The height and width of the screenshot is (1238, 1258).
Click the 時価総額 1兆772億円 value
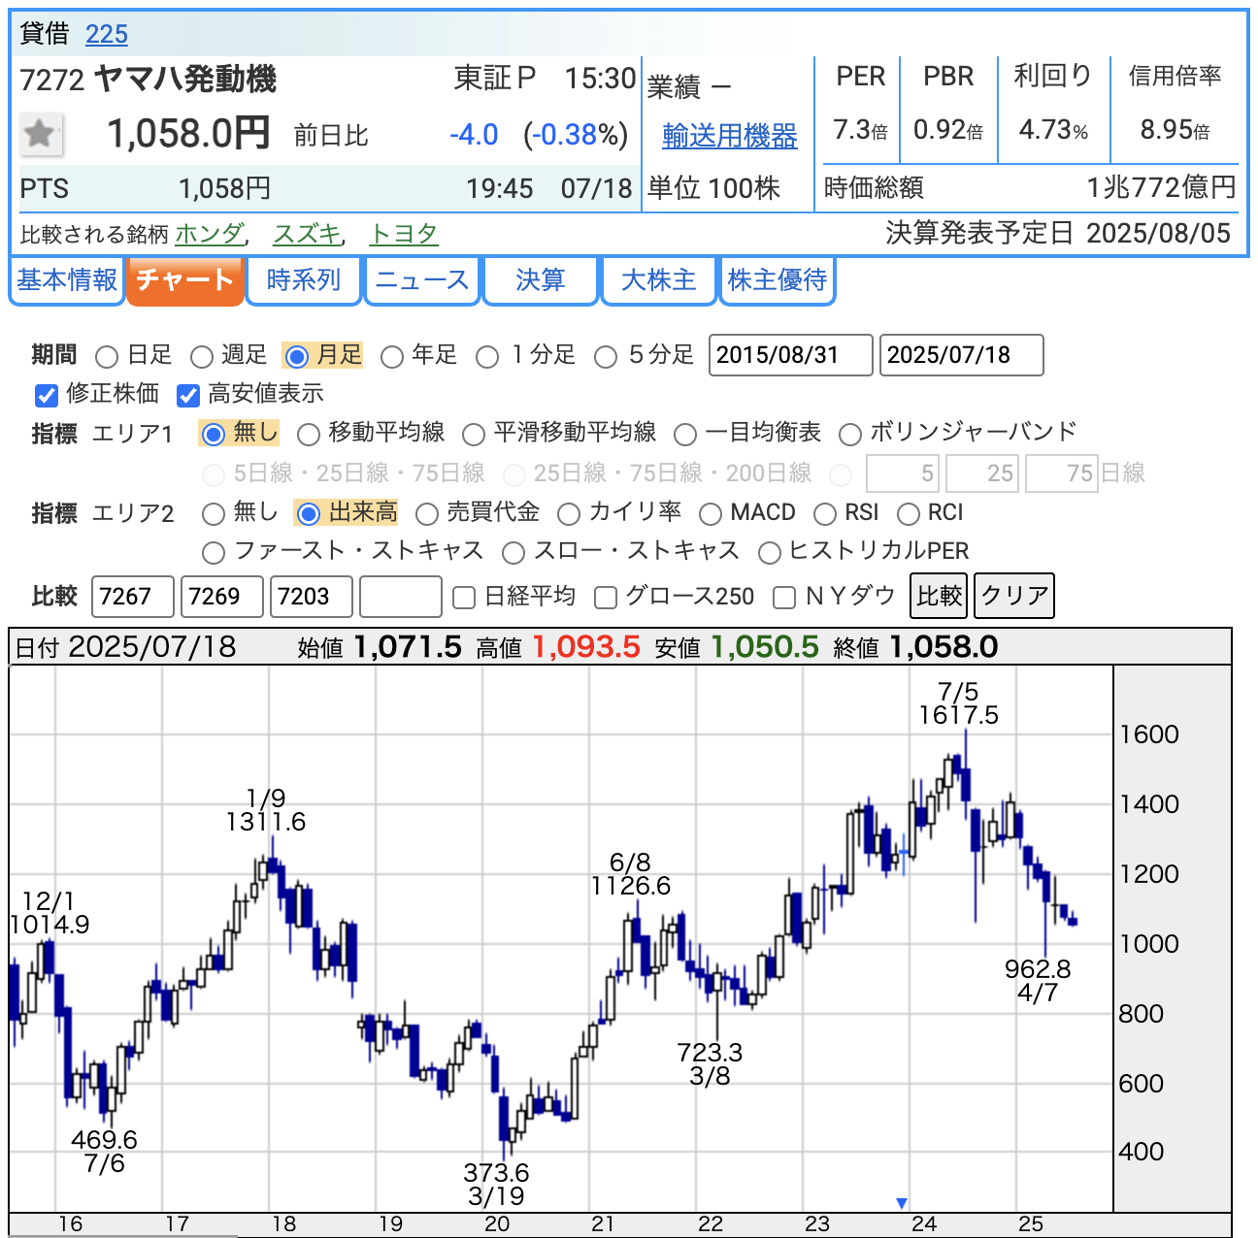[x=1162, y=187]
